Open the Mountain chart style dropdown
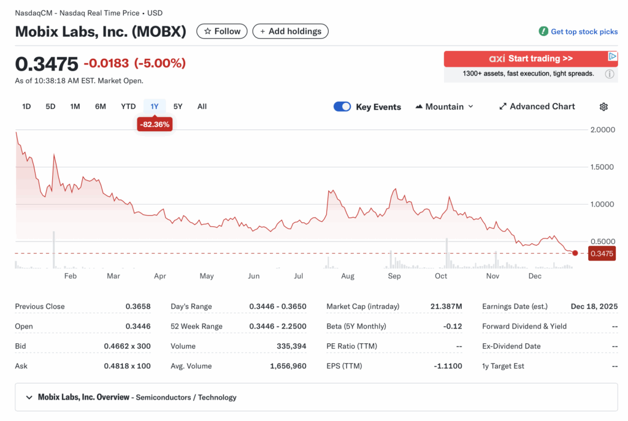Screen dimensions: 628x421 pyautogui.click(x=444, y=106)
